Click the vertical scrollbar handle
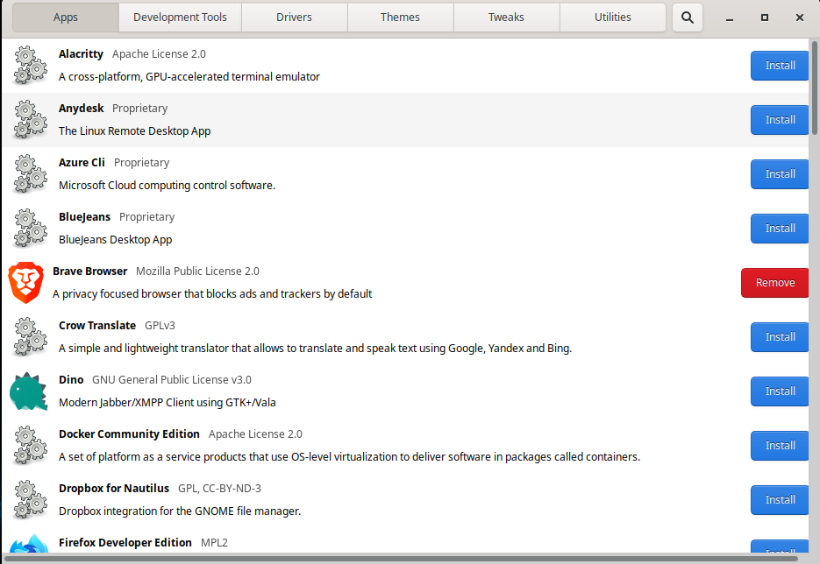Image resolution: width=820 pixels, height=564 pixels. point(814,88)
